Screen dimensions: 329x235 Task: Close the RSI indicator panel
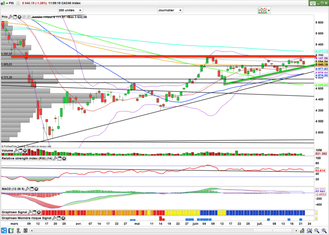tap(64, 159)
